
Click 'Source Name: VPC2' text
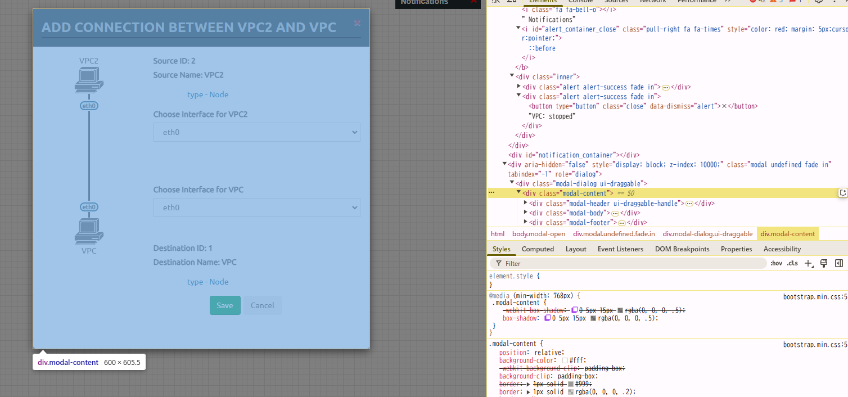(x=188, y=75)
